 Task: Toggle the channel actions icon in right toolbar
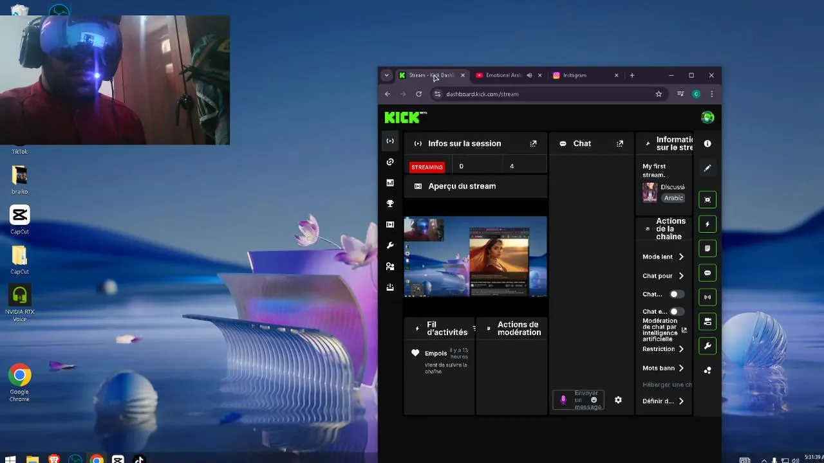tap(707, 322)
